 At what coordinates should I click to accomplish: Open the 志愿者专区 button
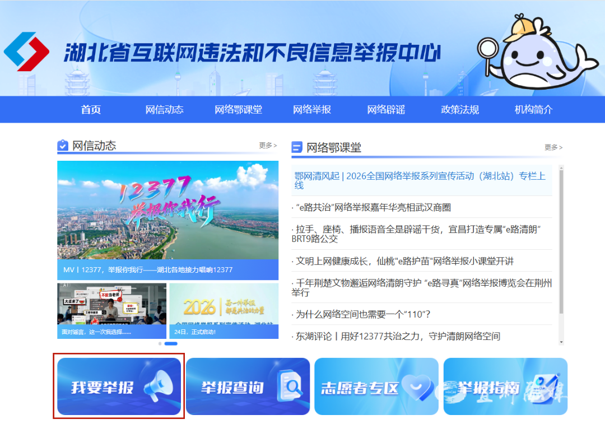(x=376, y=386)
